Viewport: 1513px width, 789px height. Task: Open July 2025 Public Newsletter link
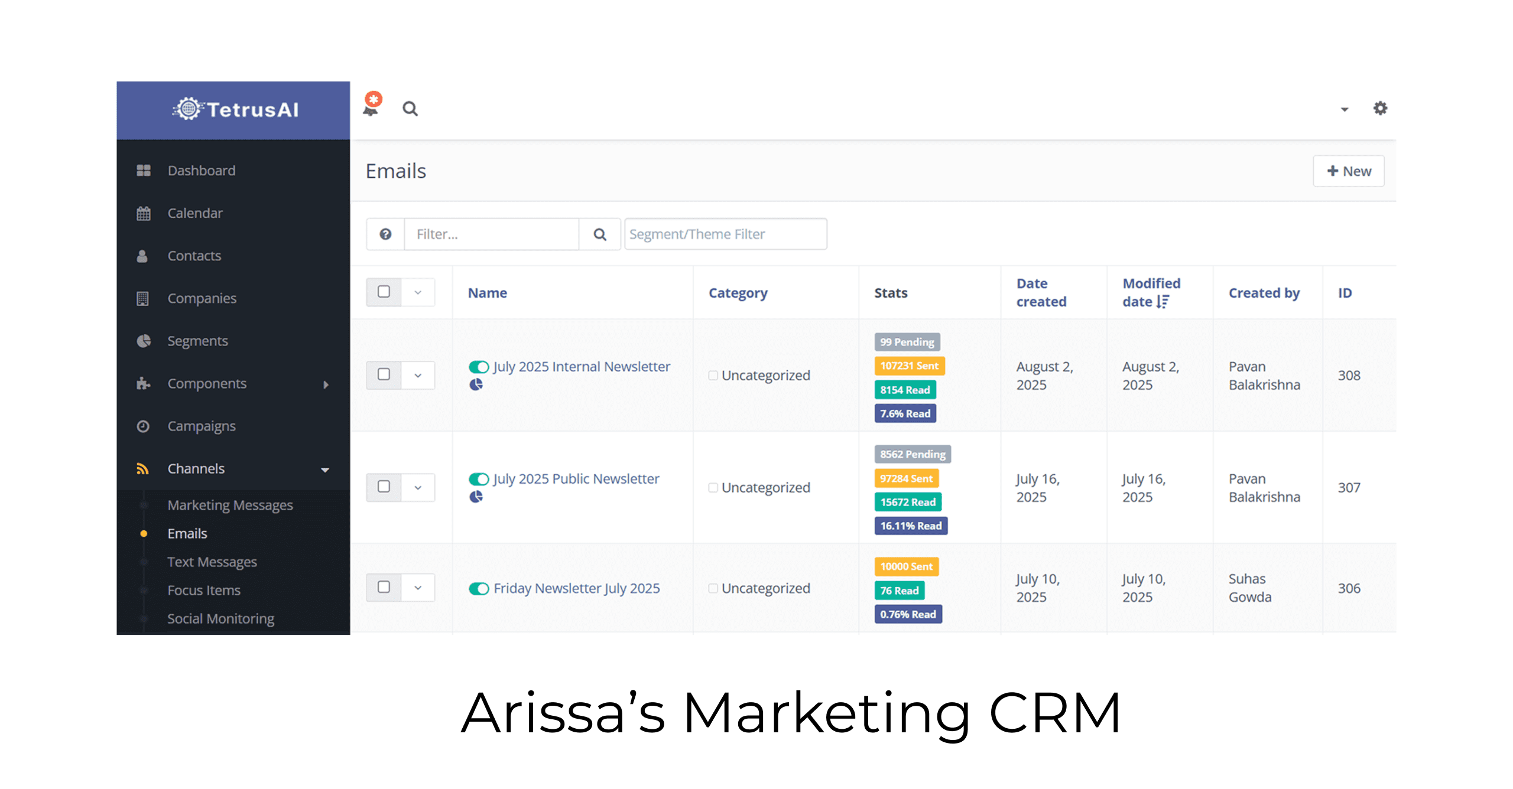(576, 479)
